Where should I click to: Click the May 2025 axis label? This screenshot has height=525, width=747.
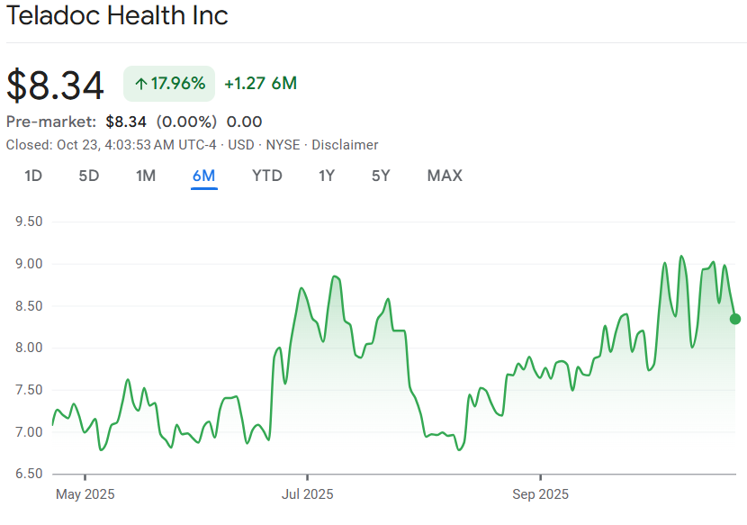click(x=85, y=494)
